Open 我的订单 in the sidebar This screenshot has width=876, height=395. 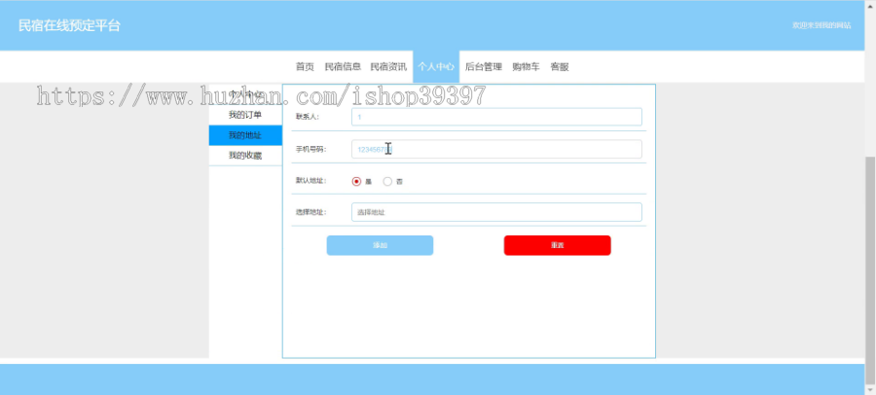click(x=245, y=115)
